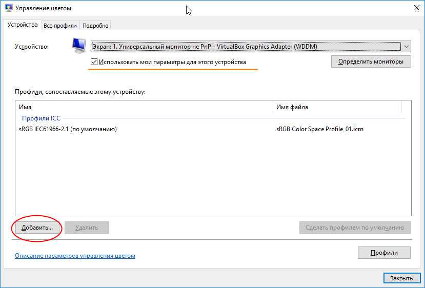Toggle the Использовать мои параметры checkbox
425x288 pixels.
(x=94, y=62)
